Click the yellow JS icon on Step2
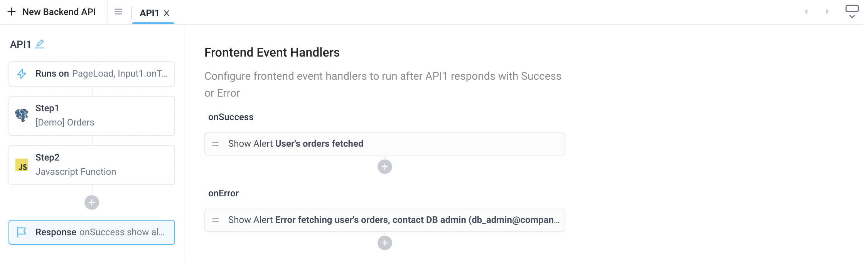 21,165
